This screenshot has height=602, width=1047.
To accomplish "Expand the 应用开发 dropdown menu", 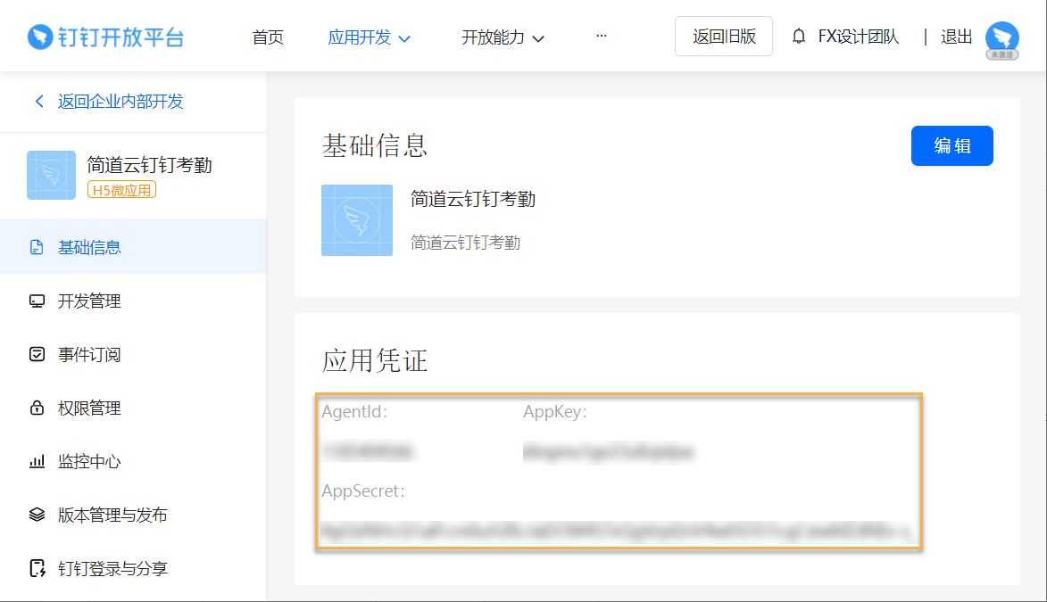I will 369,37.
